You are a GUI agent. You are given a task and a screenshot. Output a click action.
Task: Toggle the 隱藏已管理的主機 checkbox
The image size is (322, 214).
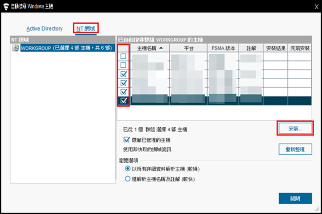tap(127, 140)
